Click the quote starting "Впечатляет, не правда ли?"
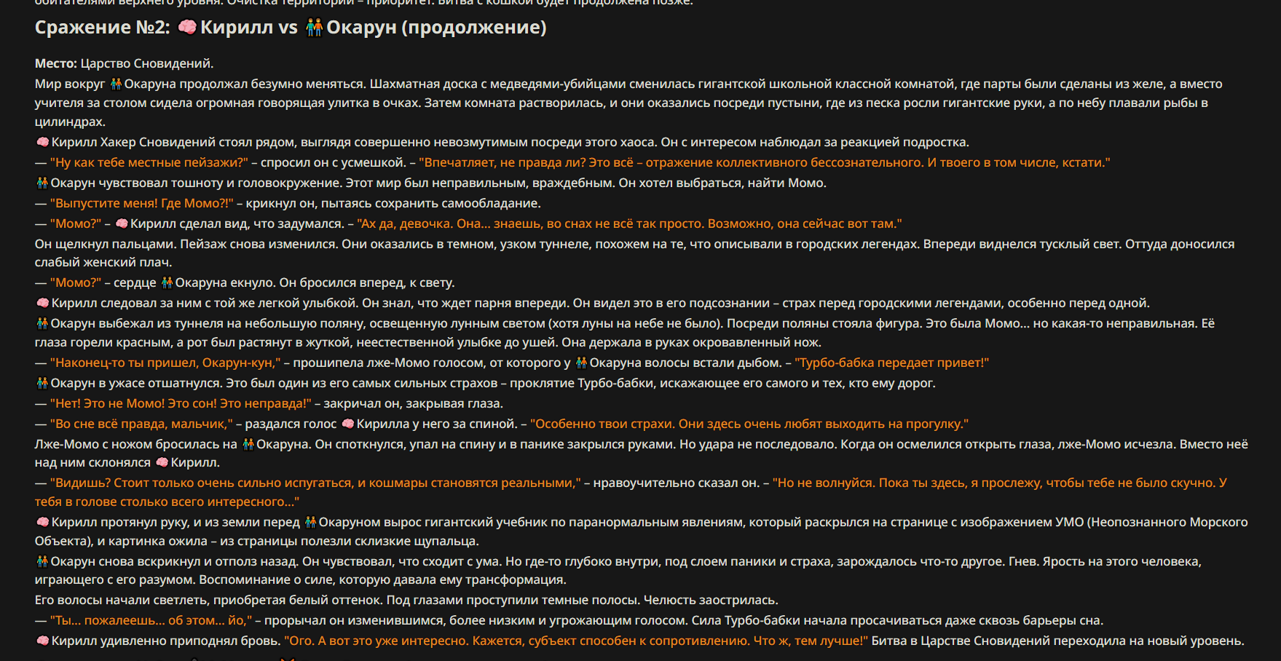This screenshot has height=661, width=1281. (x=765, y=163)
